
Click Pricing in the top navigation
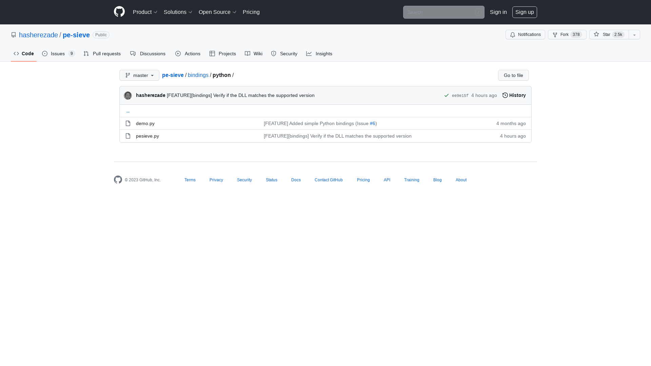[251, 12]
